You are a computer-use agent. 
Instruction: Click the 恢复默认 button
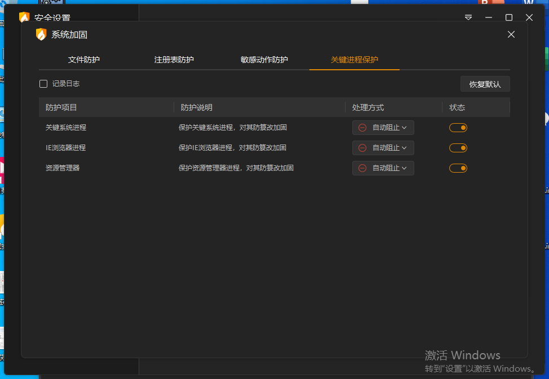[x=485, y=84]
